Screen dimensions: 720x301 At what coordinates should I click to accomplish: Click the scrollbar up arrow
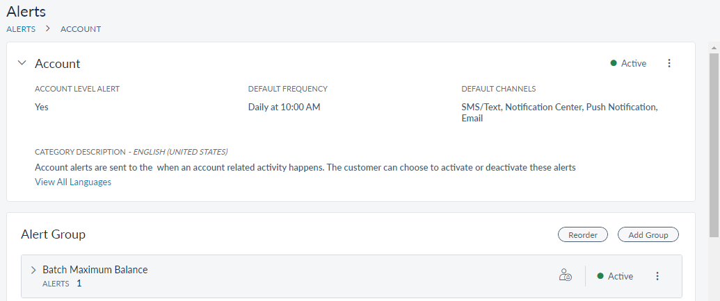coord(714,46)
